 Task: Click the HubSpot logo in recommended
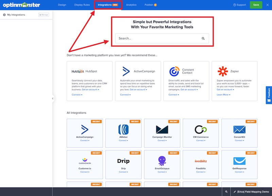[78, 71]
